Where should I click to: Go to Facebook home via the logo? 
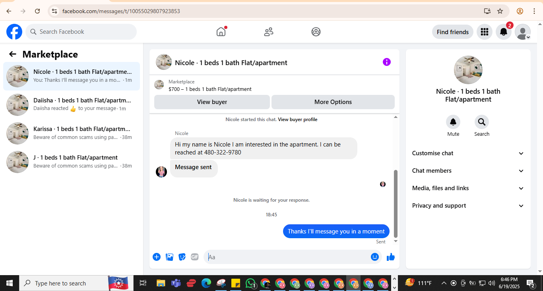tap(14, 32)
